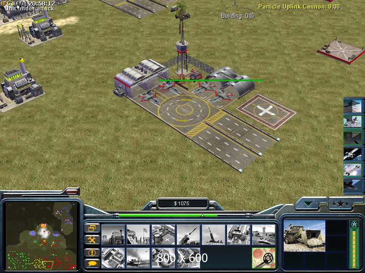Use the emergency repair wrench shortcut
Viewport: 365px width, 273px height.
[352, 170]
